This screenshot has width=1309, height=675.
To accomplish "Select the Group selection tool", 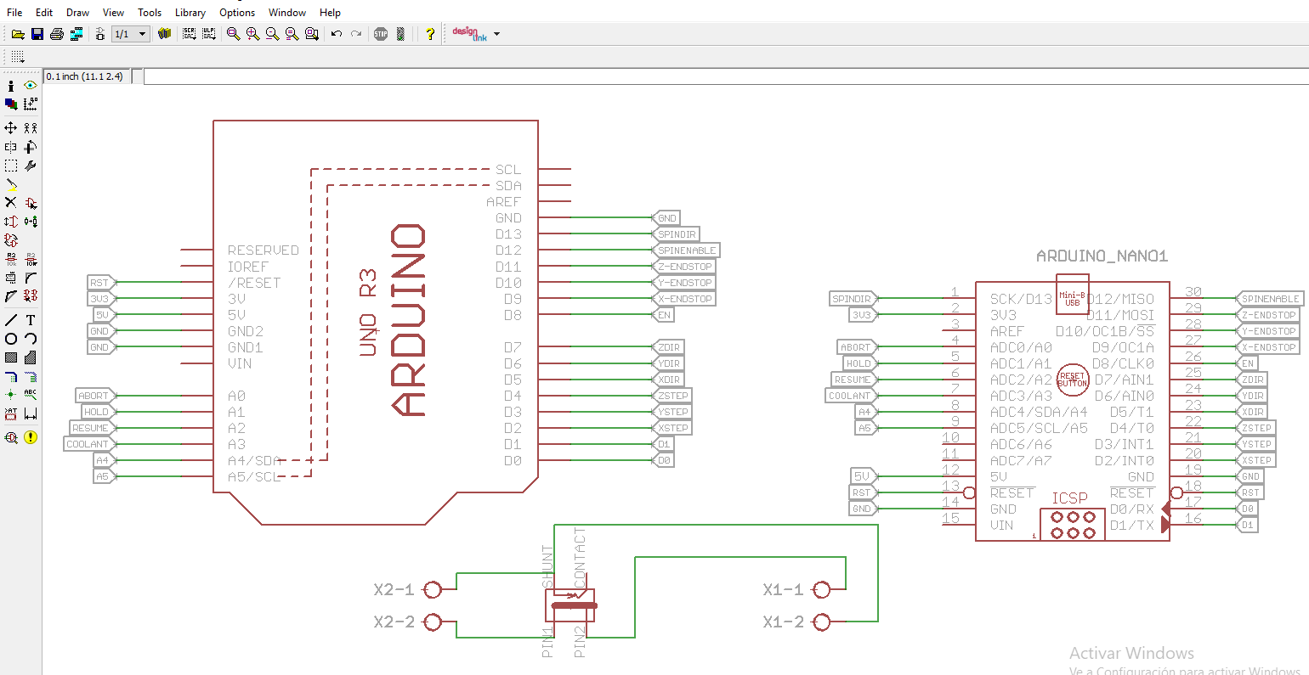I will 11,166.
